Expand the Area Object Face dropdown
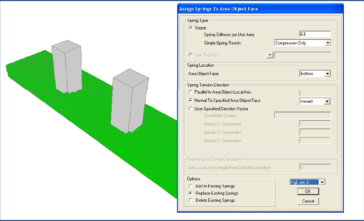The height and width of the screenshot is (221, 364). [327, 74]
